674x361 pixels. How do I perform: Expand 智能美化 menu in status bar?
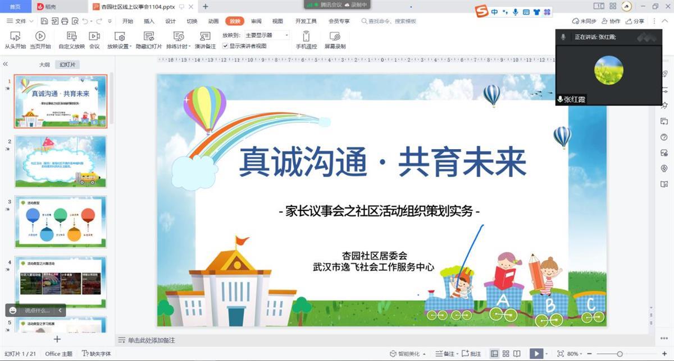point(408,354)
